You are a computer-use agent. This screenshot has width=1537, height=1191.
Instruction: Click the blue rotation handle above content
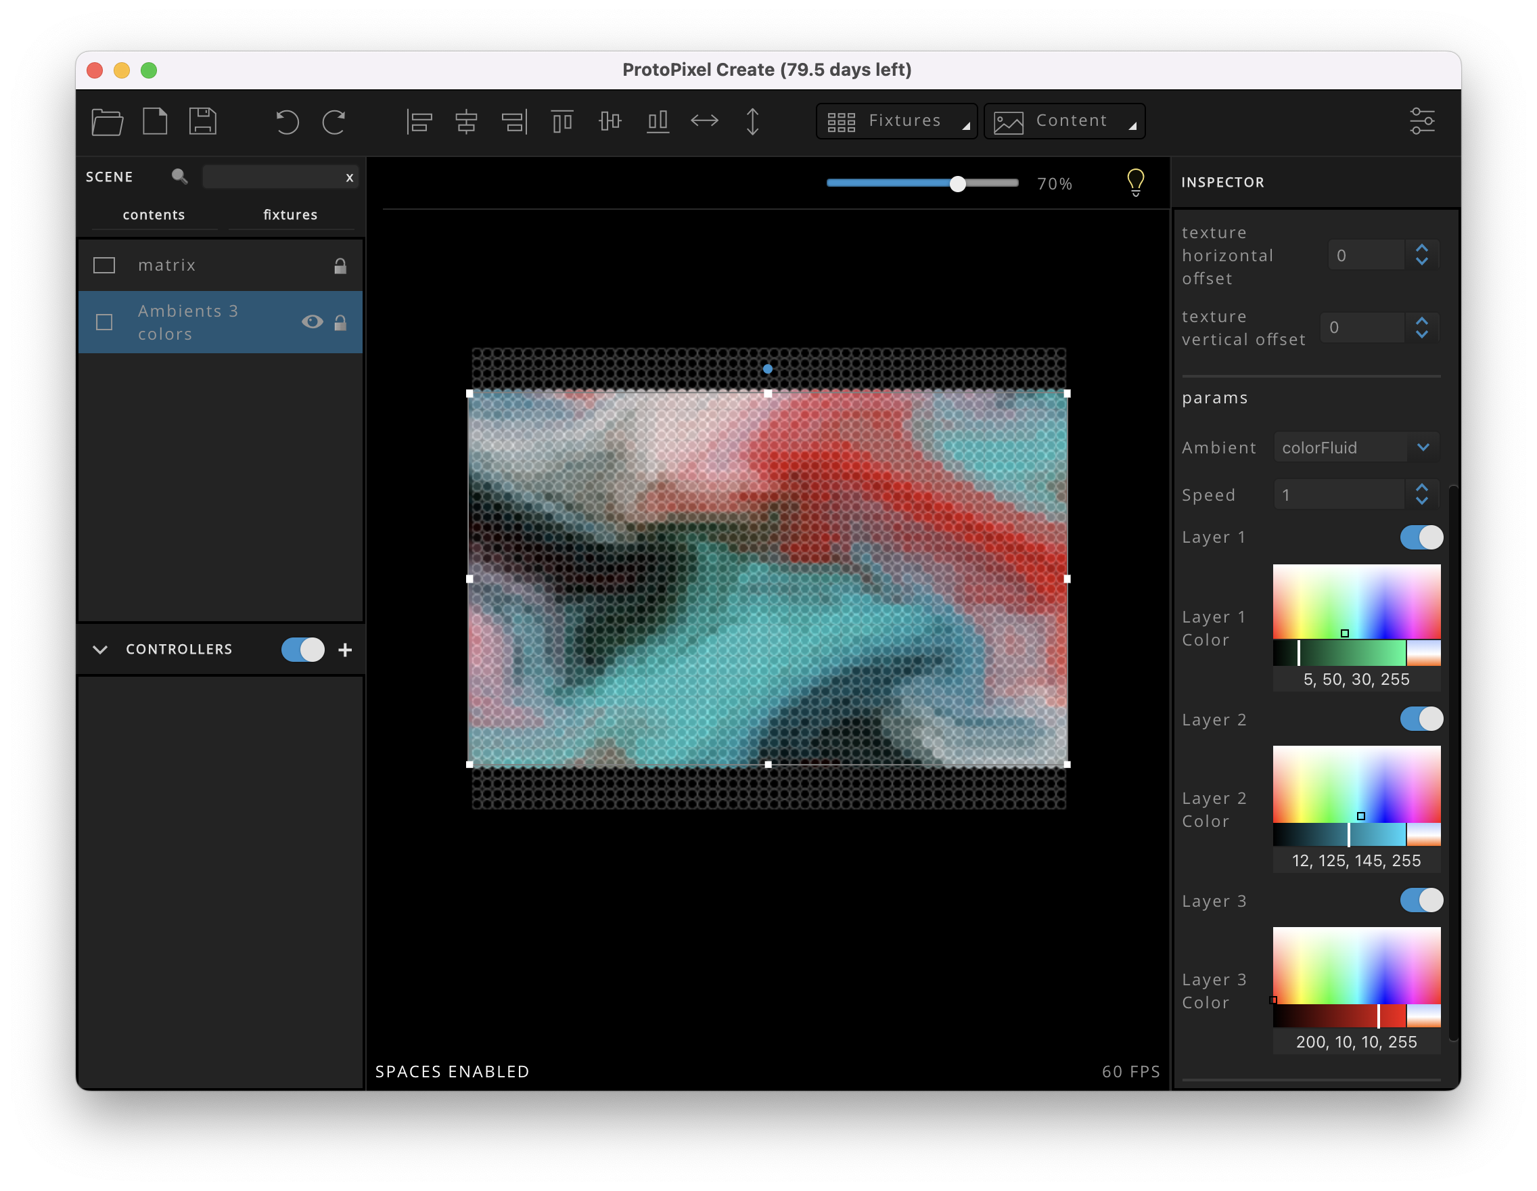(768, 368)
